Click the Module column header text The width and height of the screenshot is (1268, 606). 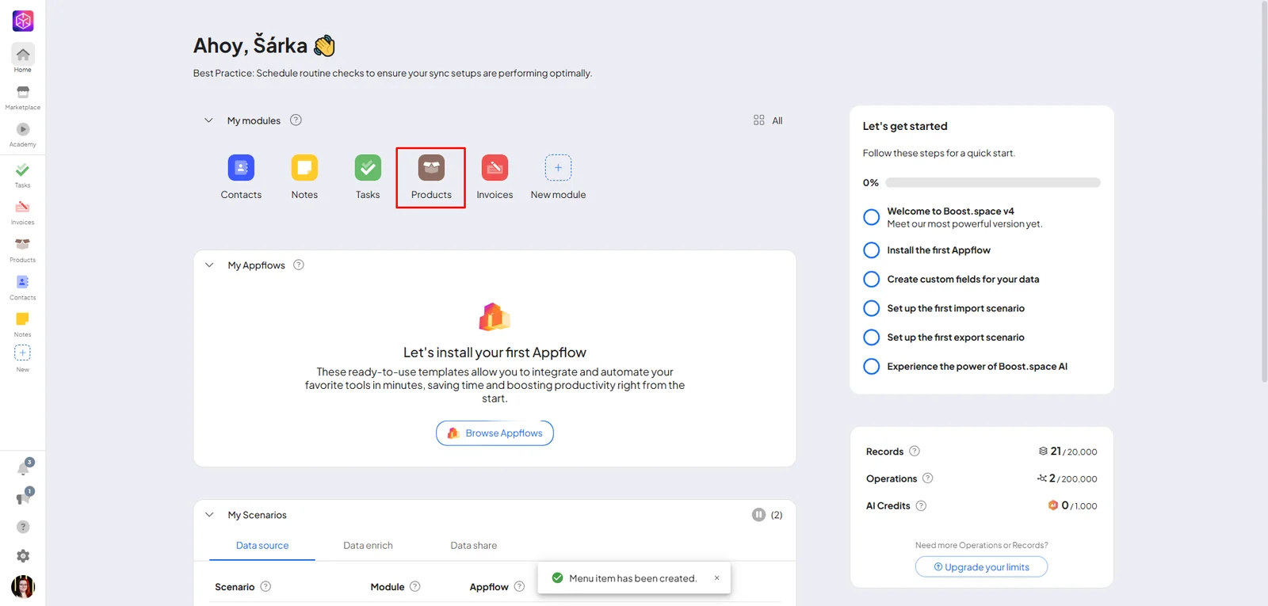click(x=388, y=587)
